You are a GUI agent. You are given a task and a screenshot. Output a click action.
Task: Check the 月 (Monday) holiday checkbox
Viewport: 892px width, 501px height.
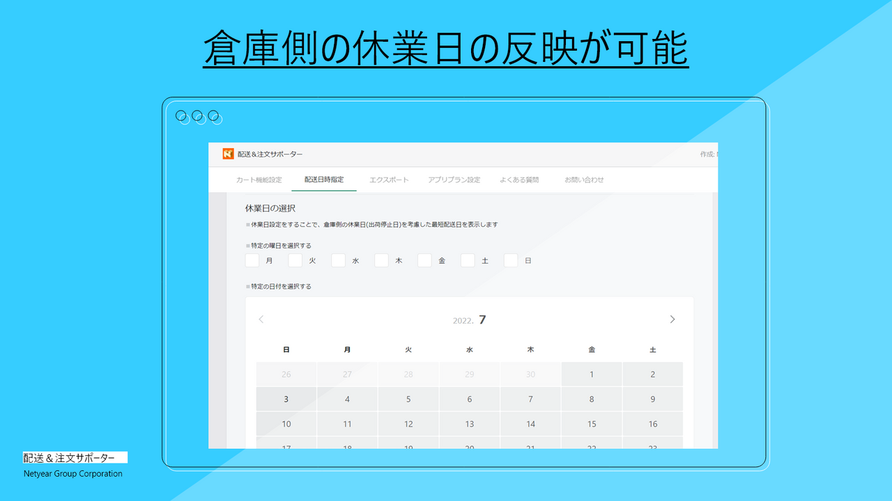point(252,260)
